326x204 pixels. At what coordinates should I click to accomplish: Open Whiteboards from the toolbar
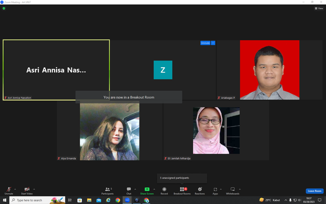233,190
